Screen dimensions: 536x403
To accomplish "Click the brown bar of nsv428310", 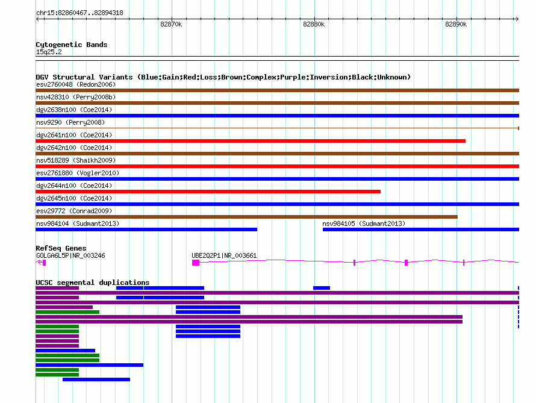I will [277, 103].
